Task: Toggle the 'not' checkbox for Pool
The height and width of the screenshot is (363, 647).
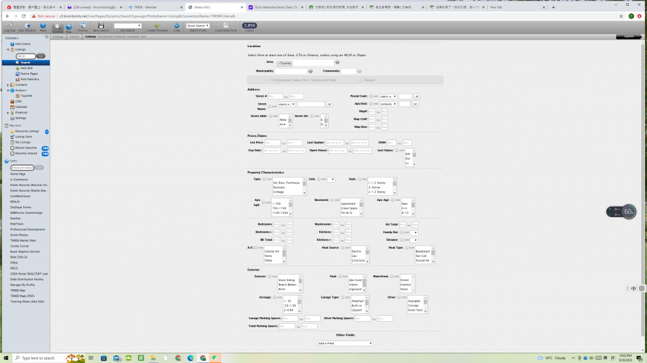Action: 341,276
